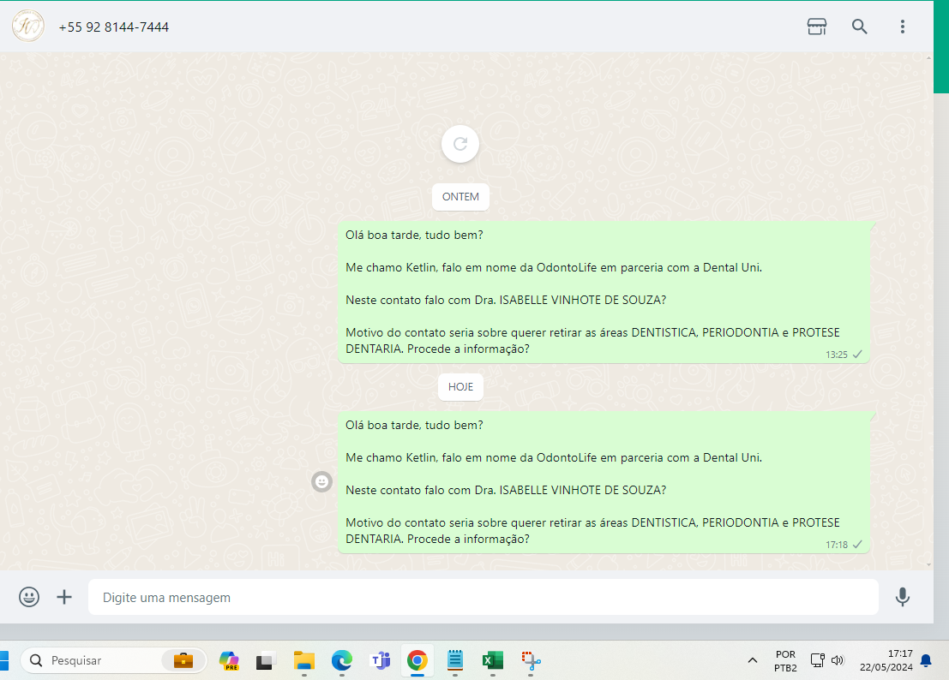This screenshot has width=949, height=680.
Task: Open Snipping Tool from the taskbar
Action: tap(531, 660)
